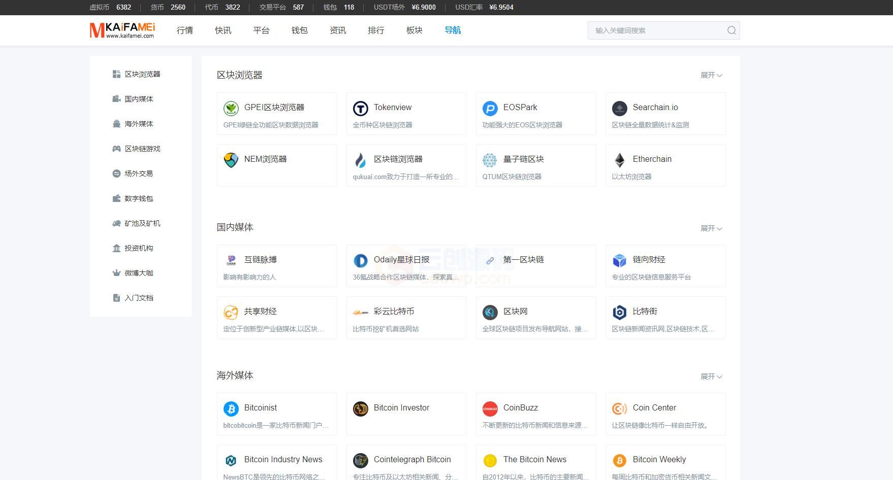Open the 平台 nav tab
The height and width of the screenshot is (480, 893).
(261, 30)
